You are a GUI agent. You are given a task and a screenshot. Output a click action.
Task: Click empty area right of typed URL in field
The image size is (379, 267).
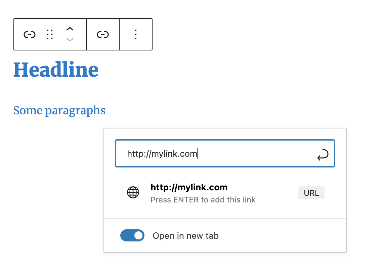(x=256, y=154)
